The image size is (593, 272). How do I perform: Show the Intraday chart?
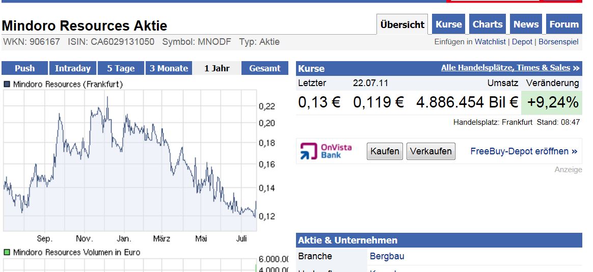click(73, 68)
